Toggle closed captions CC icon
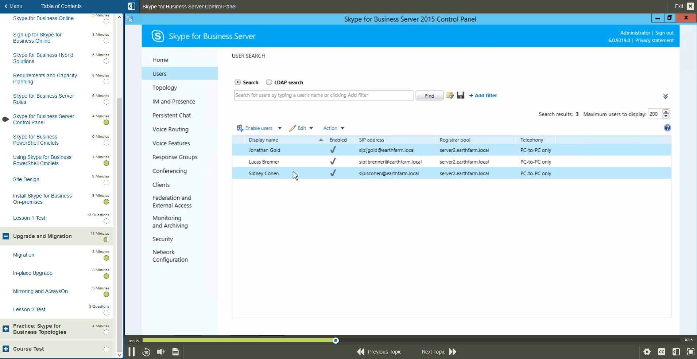This screenshot has height=359, width=697. point(662,352)
